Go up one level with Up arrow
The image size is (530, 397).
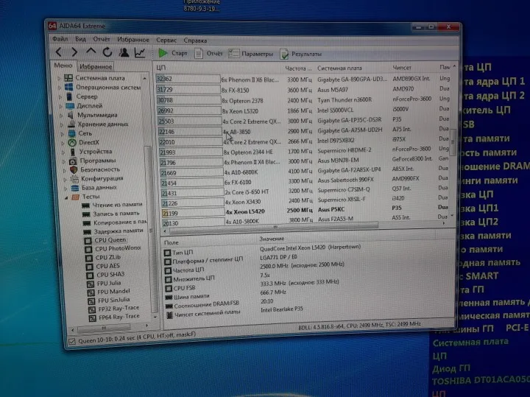[x=91, y=52]
